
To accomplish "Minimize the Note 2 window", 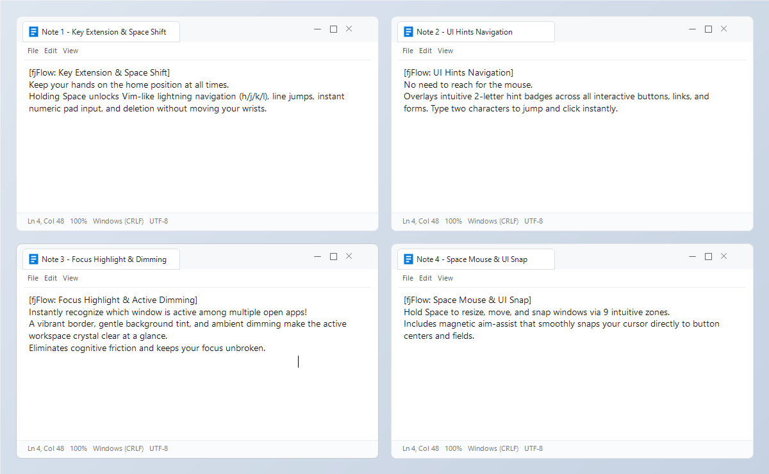I will coord(692,29).
